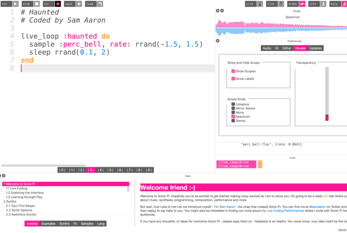Toggle the help panel button
Image resolution: width=347 pixels, height=233 pixels.
click(x=338, y=4)
